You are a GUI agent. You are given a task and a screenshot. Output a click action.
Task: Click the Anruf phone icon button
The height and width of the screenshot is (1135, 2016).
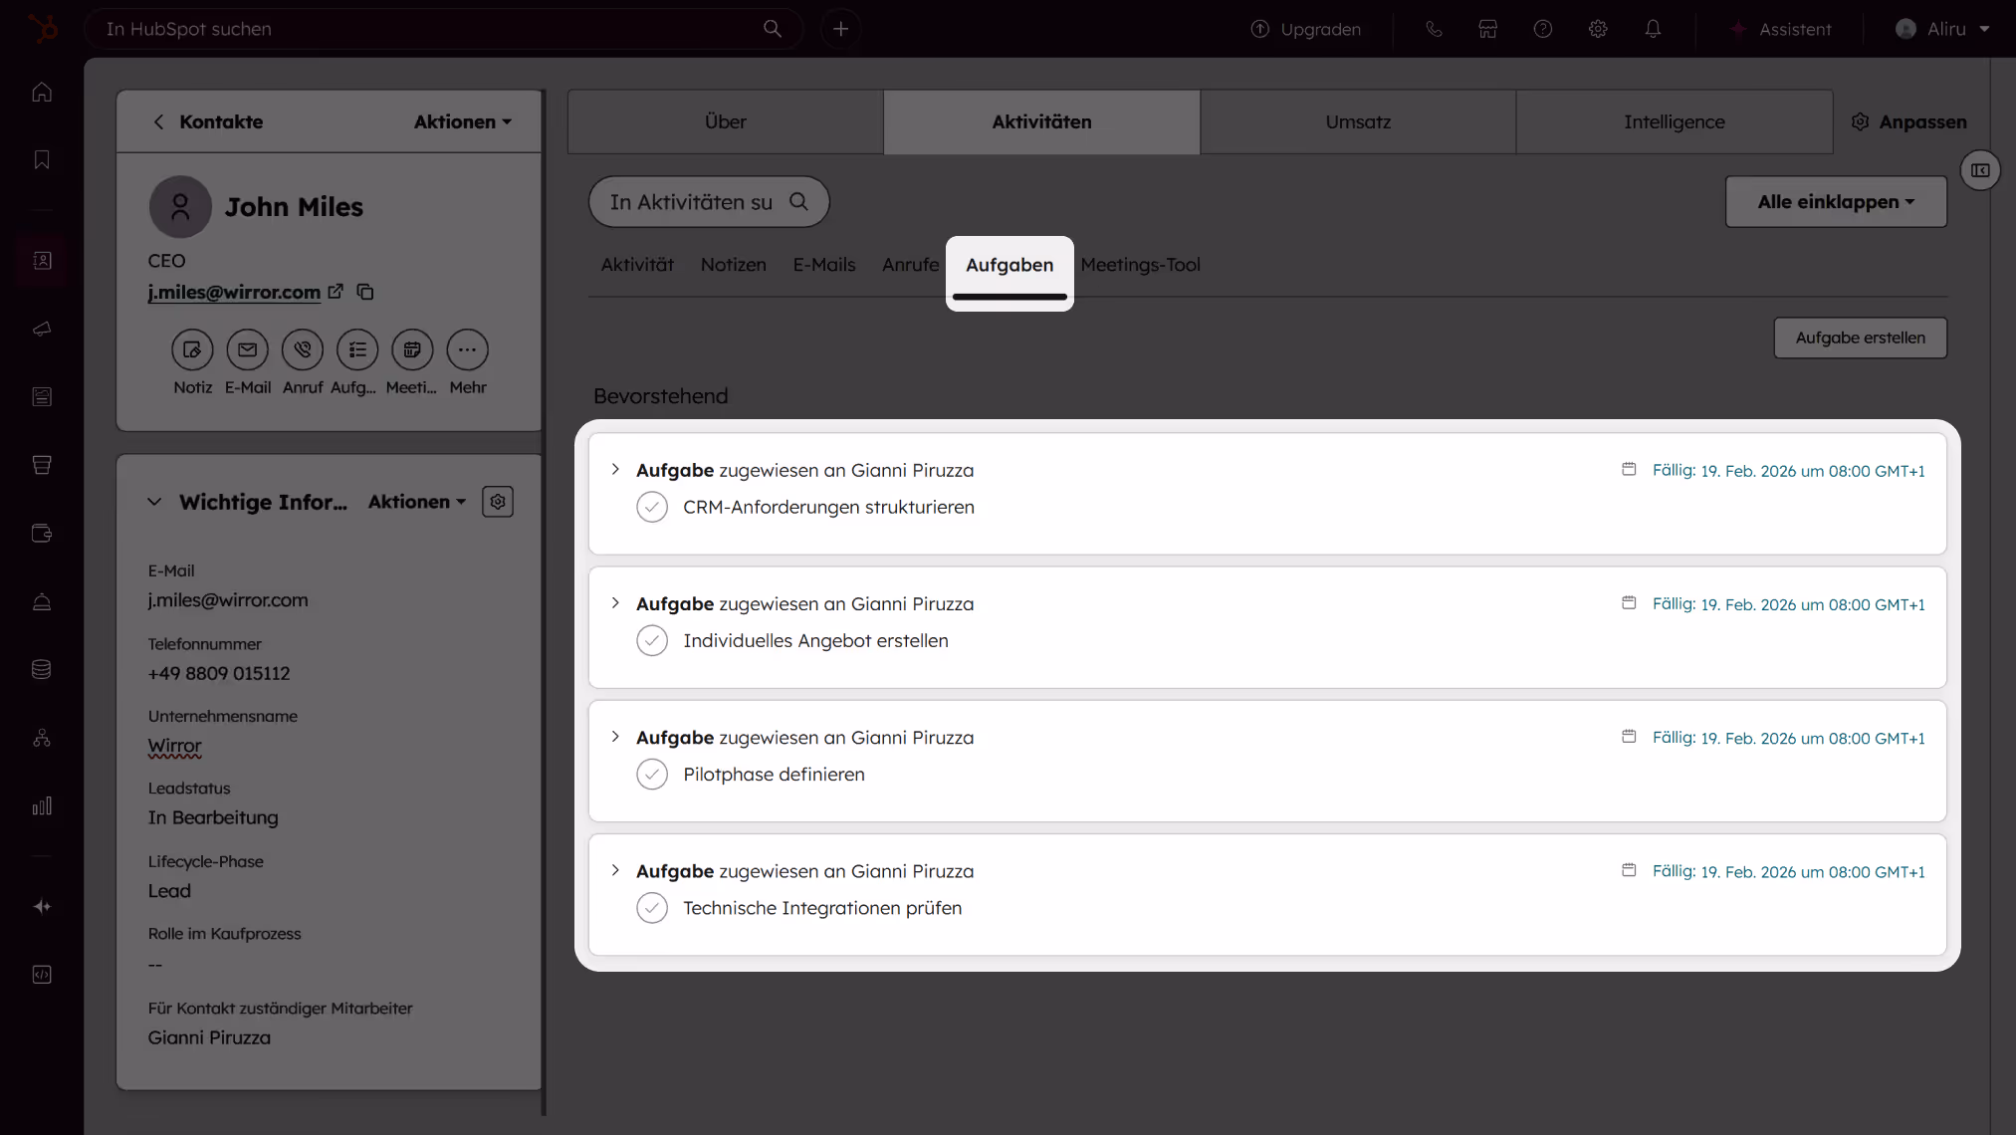pos(303,349)
